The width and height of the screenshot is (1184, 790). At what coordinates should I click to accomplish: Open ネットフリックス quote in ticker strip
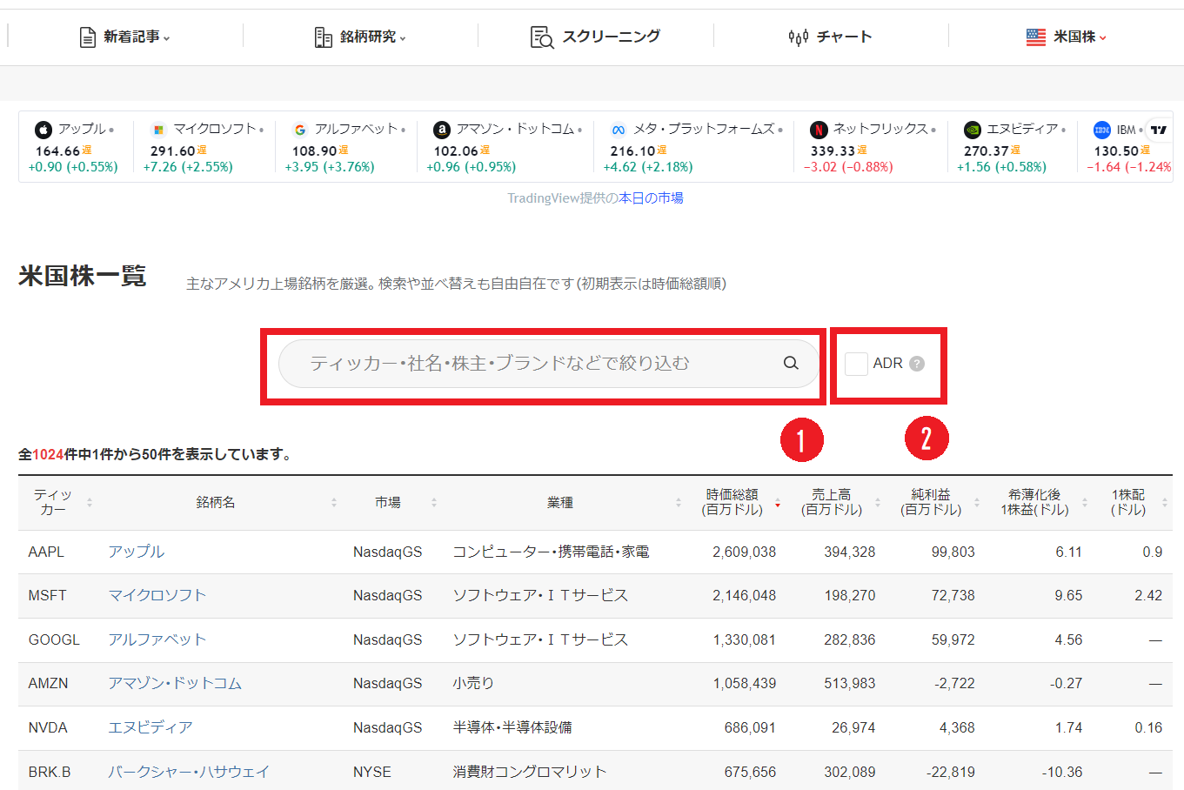880,129
